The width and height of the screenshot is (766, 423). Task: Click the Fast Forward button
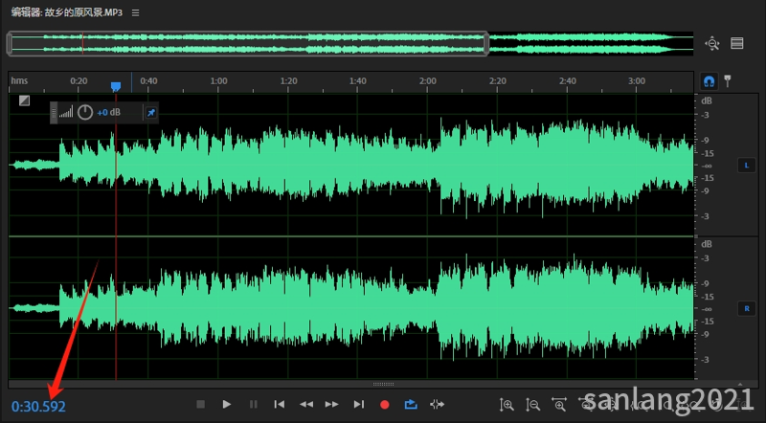[332, 405]
